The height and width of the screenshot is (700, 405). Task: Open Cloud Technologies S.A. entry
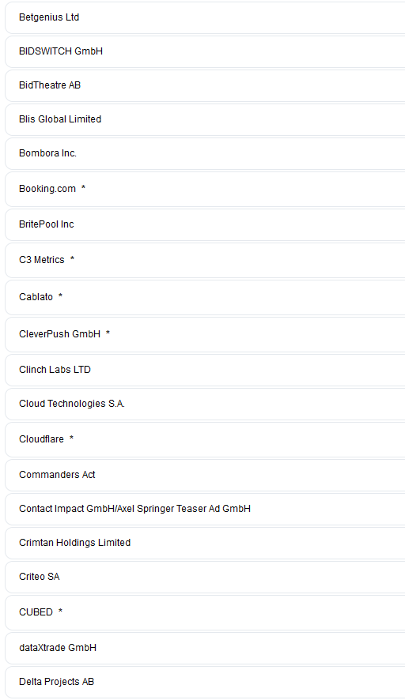[205, 404]
